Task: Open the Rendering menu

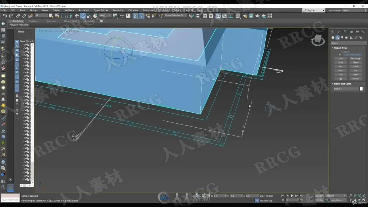Action: (x=118, y=10)
